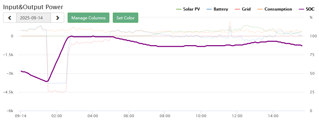
Task: Click the −3k label on left axis
Action: pos(10,73)
